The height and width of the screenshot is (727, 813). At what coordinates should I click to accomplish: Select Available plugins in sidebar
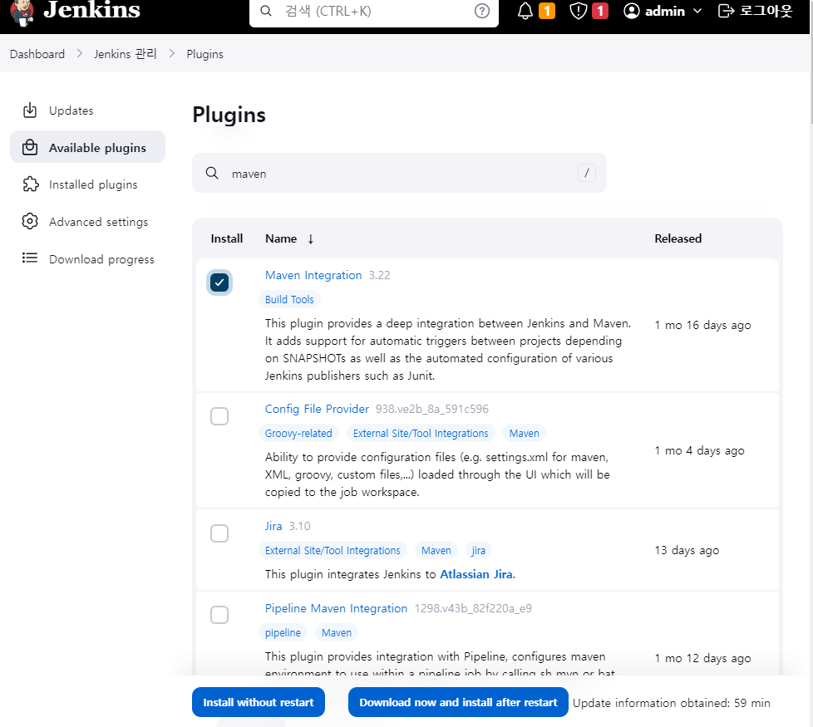tap(87, 147)
